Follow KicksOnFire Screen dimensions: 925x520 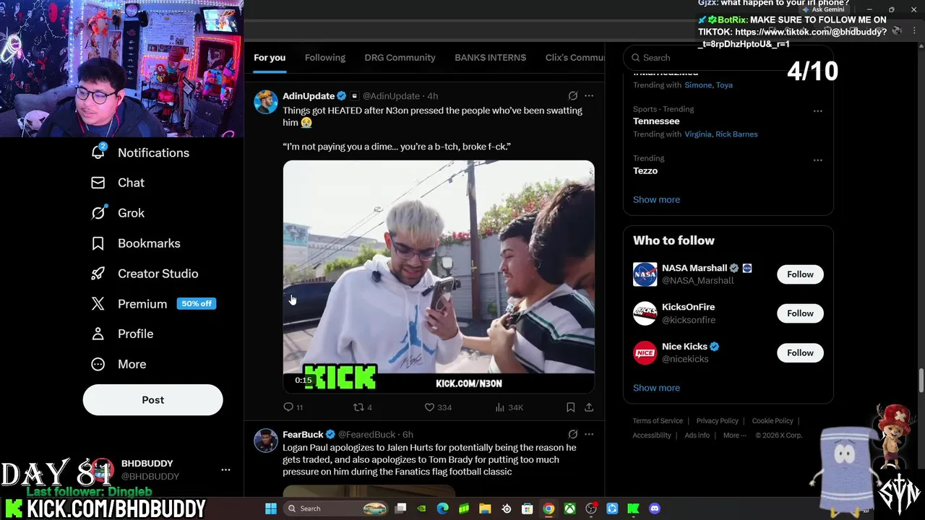tap(800, 313)
